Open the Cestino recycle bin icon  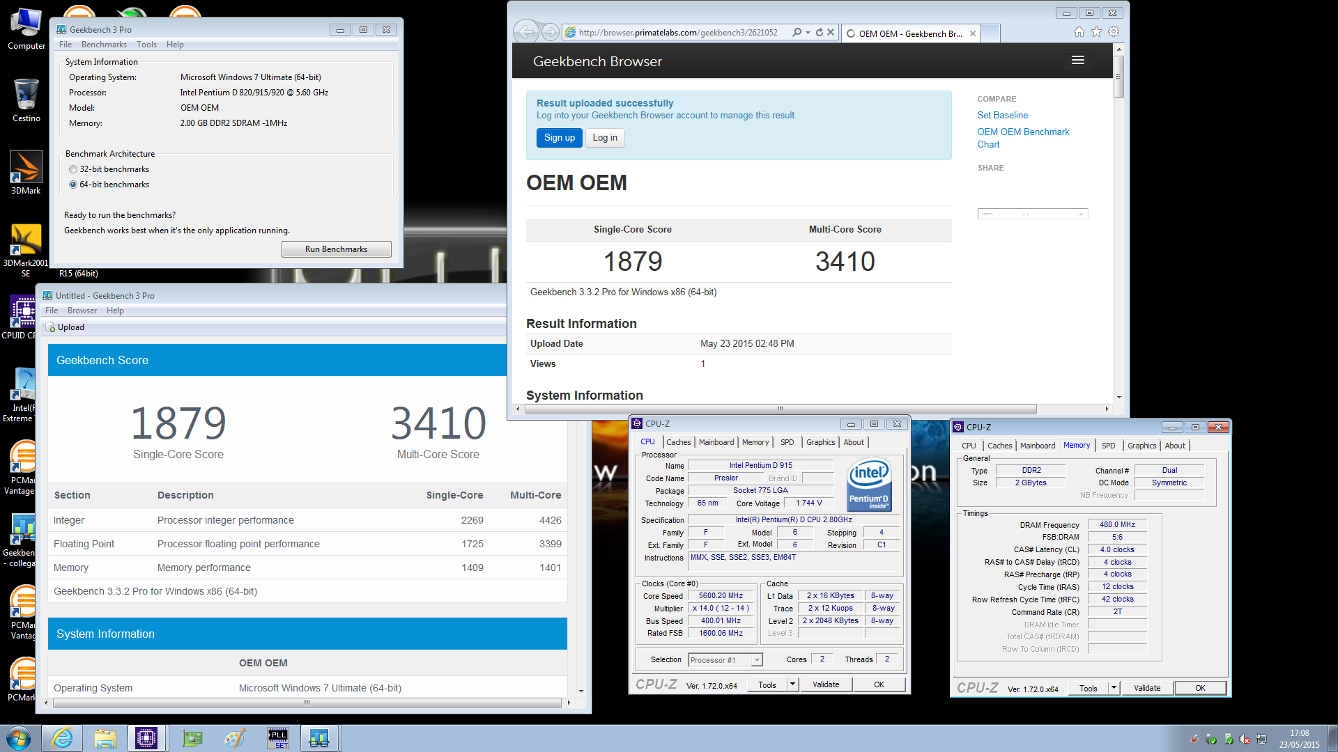pos(26,100)
